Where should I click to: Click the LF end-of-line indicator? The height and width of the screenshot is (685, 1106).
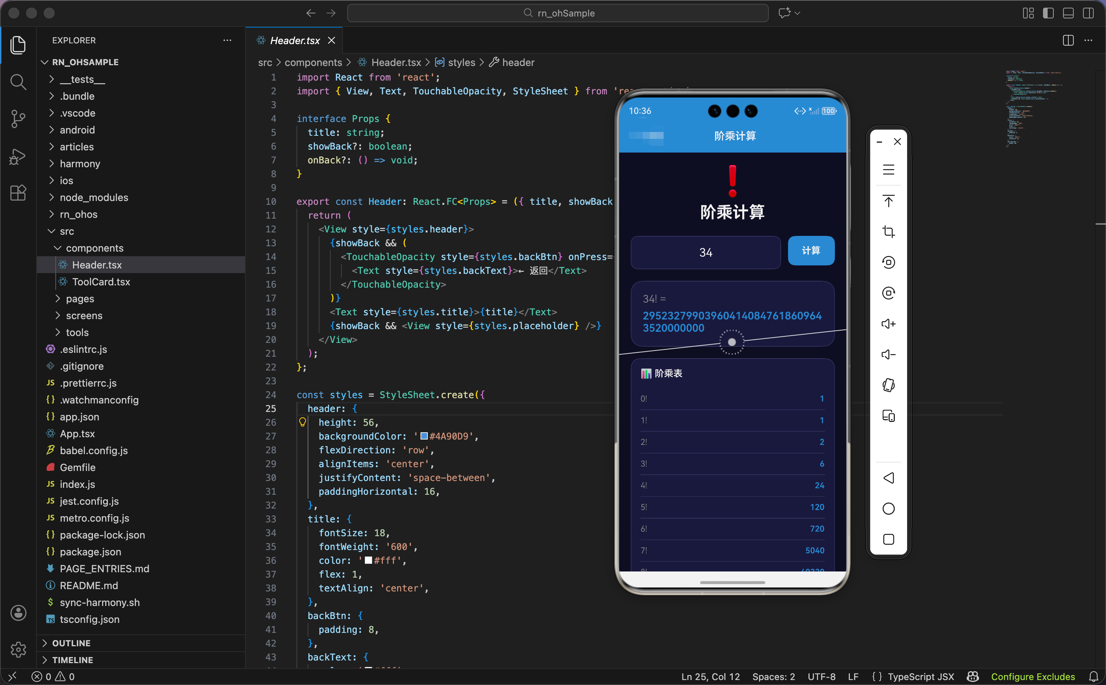[853, 677]
